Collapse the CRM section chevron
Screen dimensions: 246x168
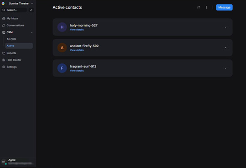click(32, 32)
